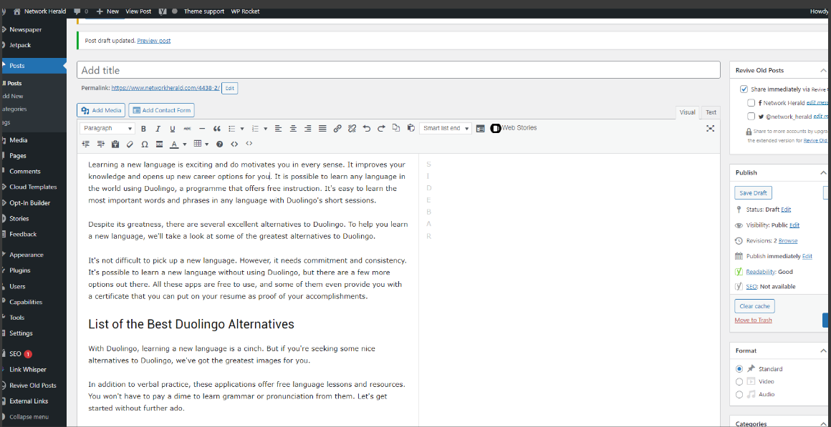Insert or edit a link
This screenshot has height=427, width=831.
point(337,128)
